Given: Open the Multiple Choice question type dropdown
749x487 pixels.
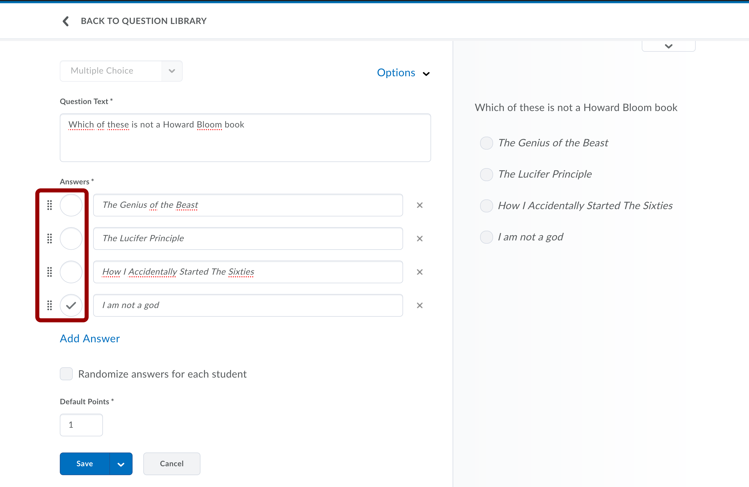Looking at the screenshot, I should (172, 71).
